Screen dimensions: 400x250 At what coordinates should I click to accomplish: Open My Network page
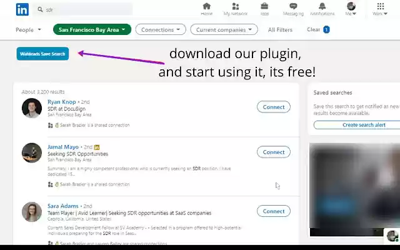236,9
